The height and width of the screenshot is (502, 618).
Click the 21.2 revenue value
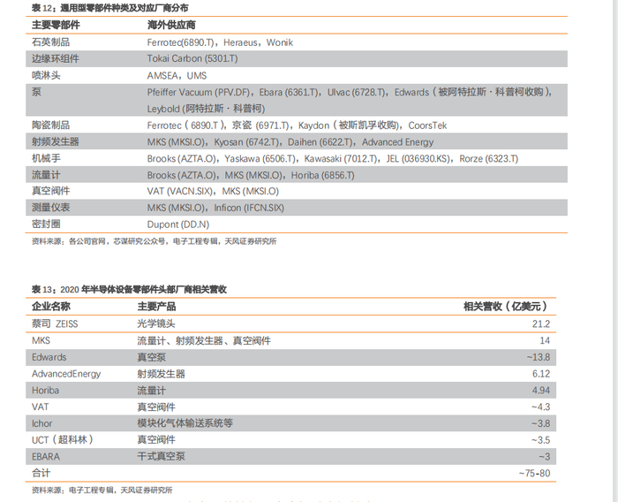click(x=540, y=324)
